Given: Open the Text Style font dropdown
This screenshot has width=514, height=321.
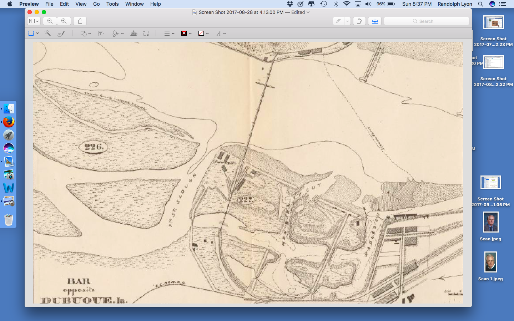Looking at the screenshot, I should click(x=221, y=33).
